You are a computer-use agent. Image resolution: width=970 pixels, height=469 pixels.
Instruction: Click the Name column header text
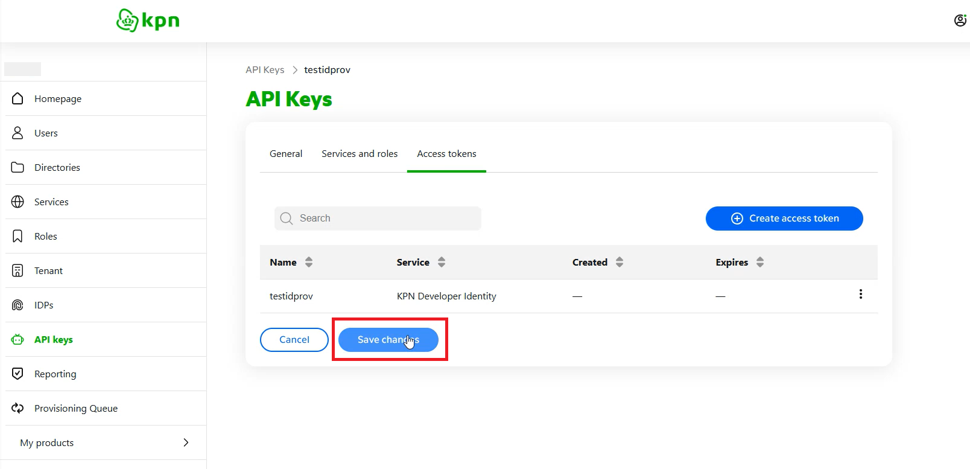click(x=283, y=262)
